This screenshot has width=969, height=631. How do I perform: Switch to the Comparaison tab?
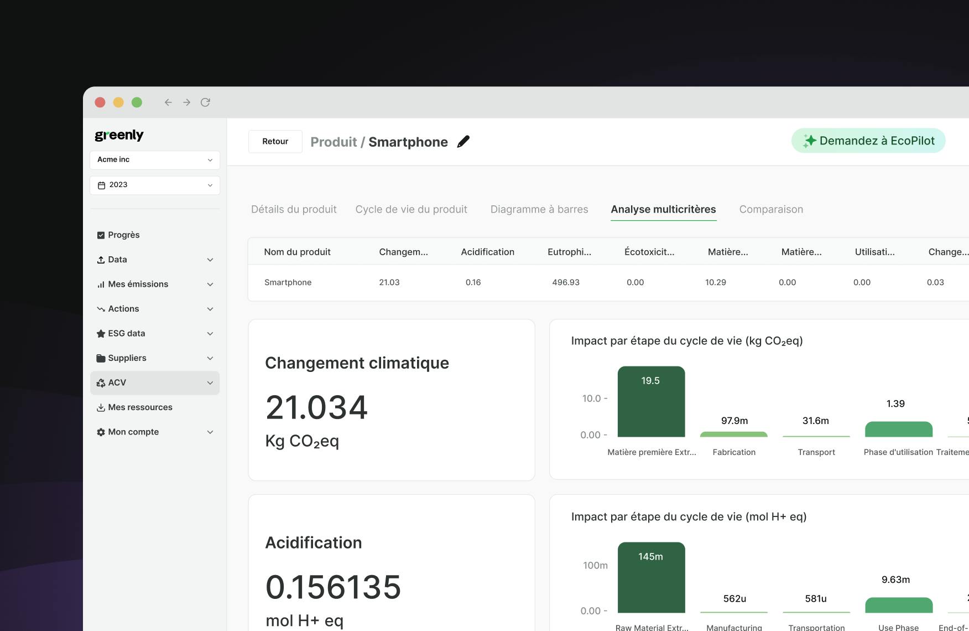771,209
